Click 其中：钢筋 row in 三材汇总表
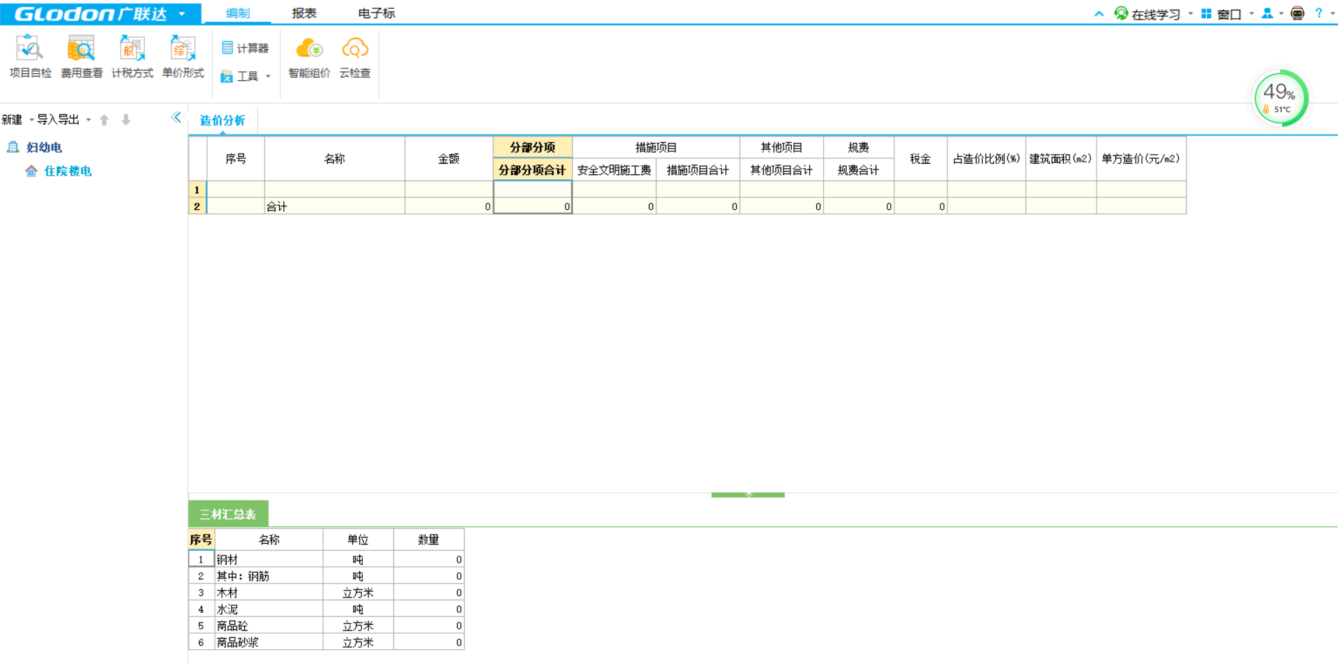Screen dimensions: 1338x663 [x=326, y=576]
